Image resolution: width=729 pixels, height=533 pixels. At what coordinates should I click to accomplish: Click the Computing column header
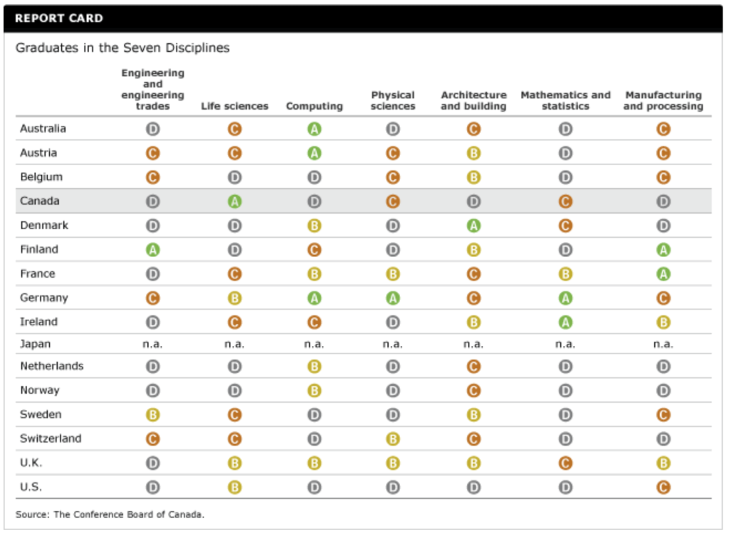[x=315, y=106]
